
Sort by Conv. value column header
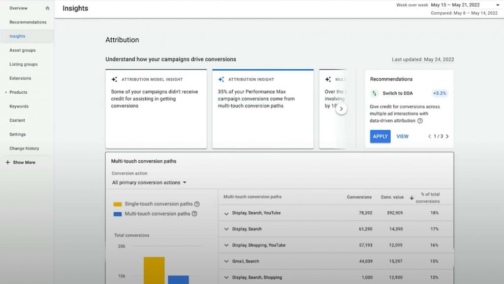pyautogui.click(x=392, y=197)
